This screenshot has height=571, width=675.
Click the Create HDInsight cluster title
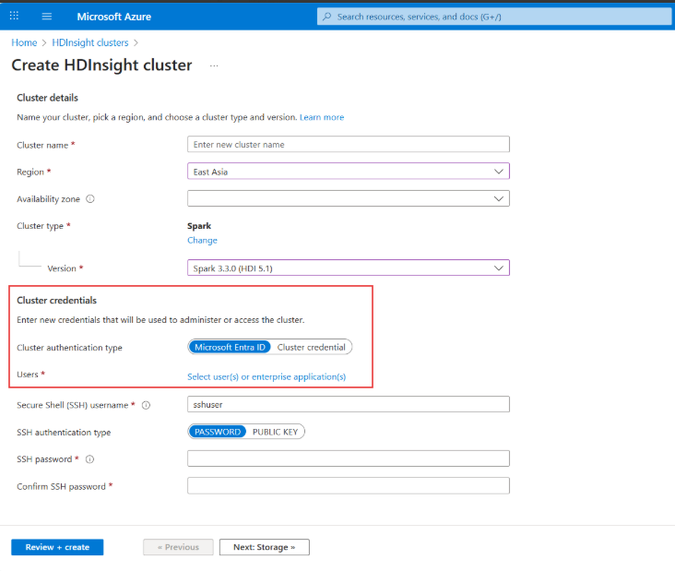(x=101, y=65)
